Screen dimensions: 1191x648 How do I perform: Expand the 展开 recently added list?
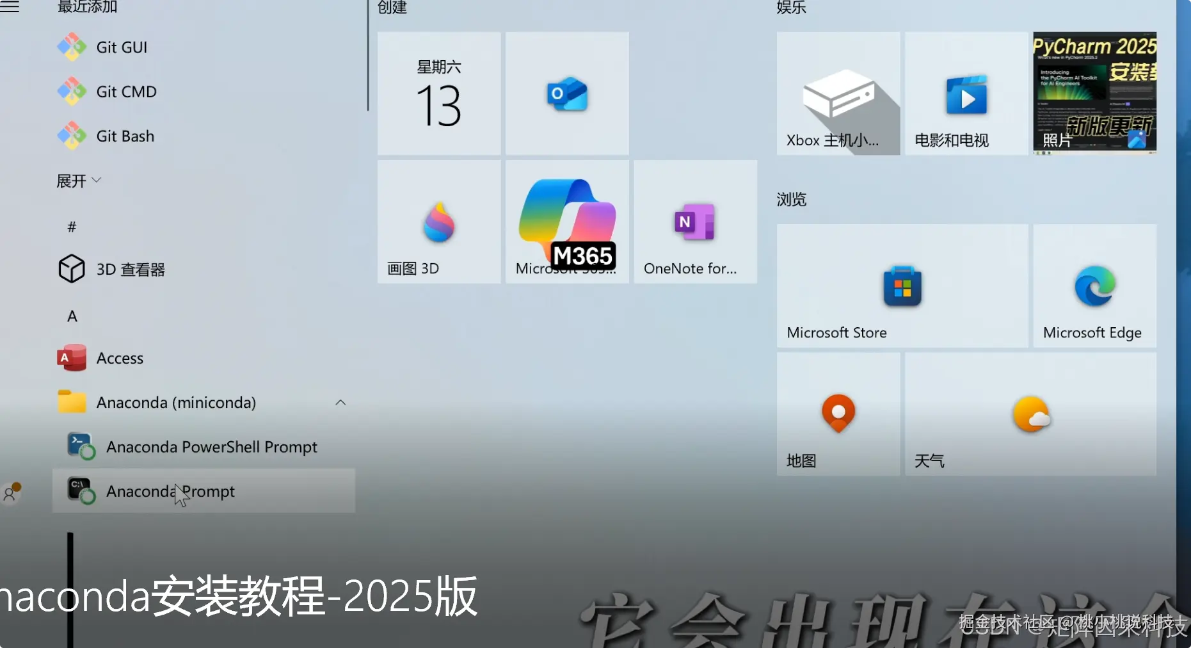[79, 181]
